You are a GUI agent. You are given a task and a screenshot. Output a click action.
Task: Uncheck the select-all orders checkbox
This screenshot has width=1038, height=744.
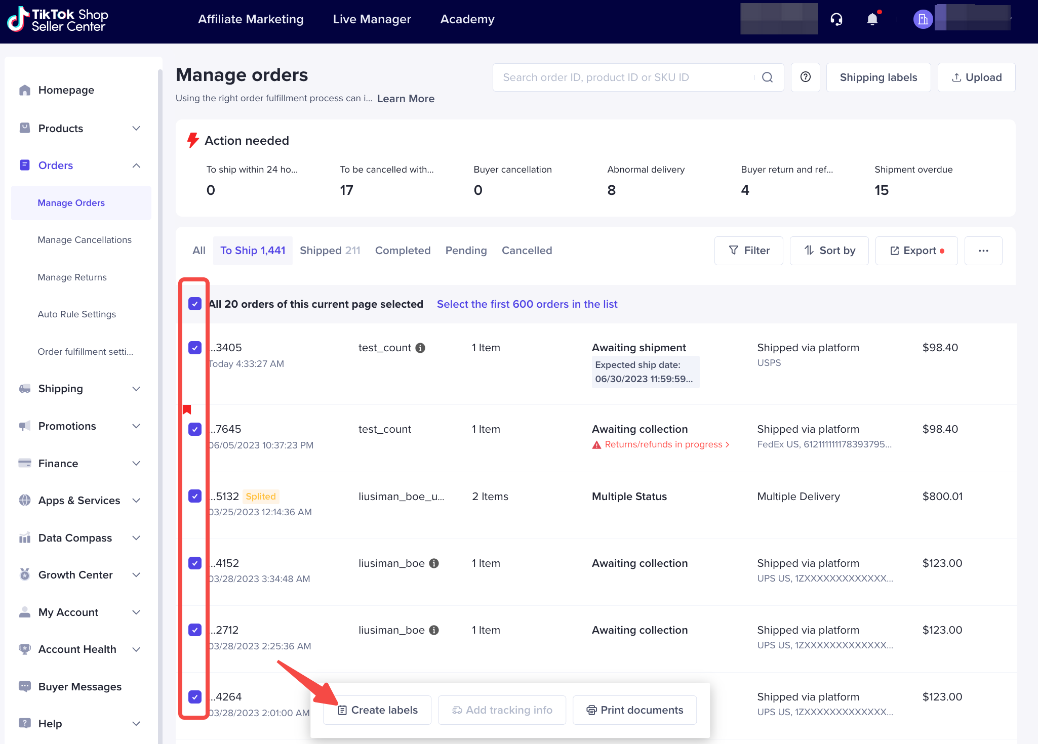195,304
